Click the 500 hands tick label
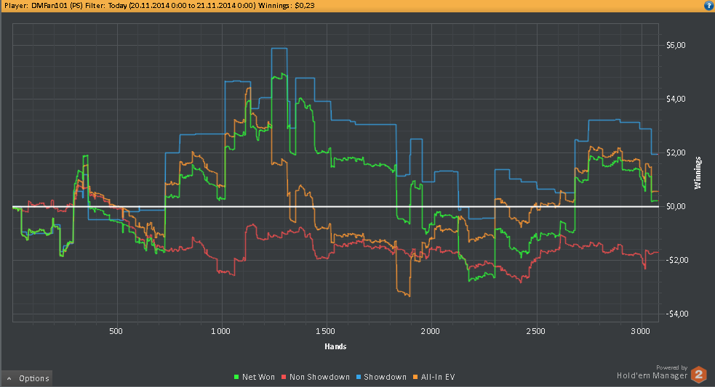Image resolution: width=715 pixels, height=387 pixels. [x=116, y=331]
